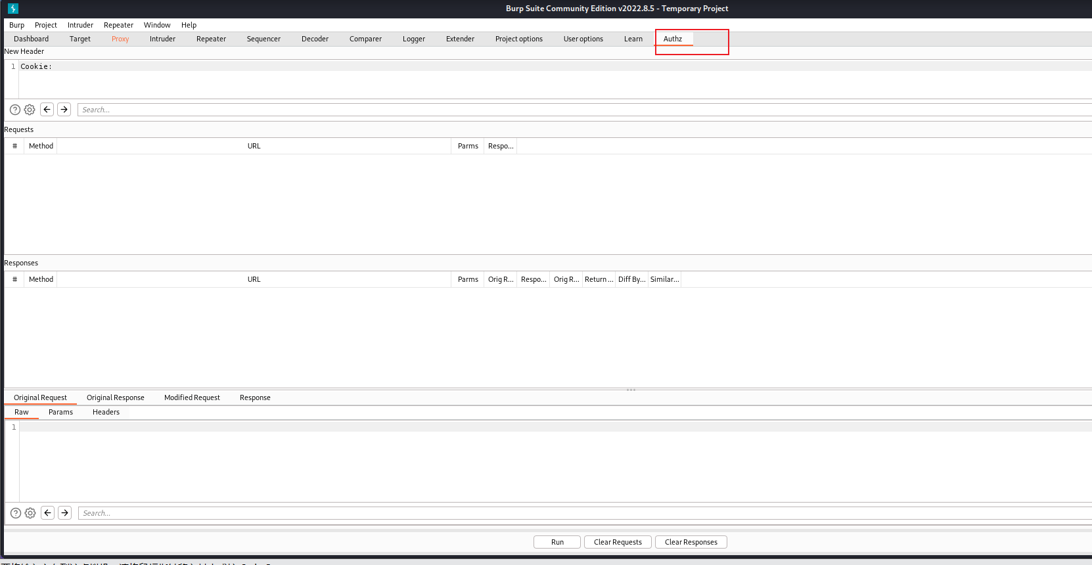Screen dimensions: 1092x565
Task: Sort Responses table by # column
Action: 14,279
